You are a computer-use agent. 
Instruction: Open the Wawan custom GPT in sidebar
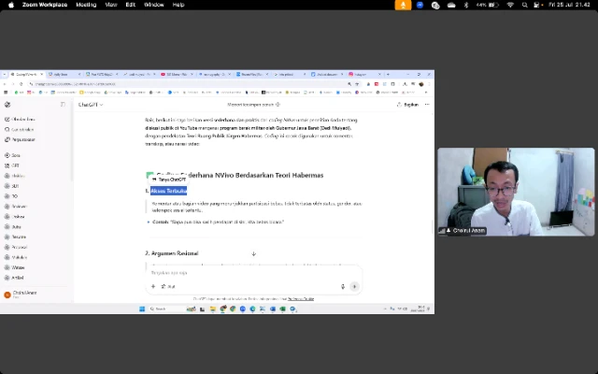click(x=15, y=267)
